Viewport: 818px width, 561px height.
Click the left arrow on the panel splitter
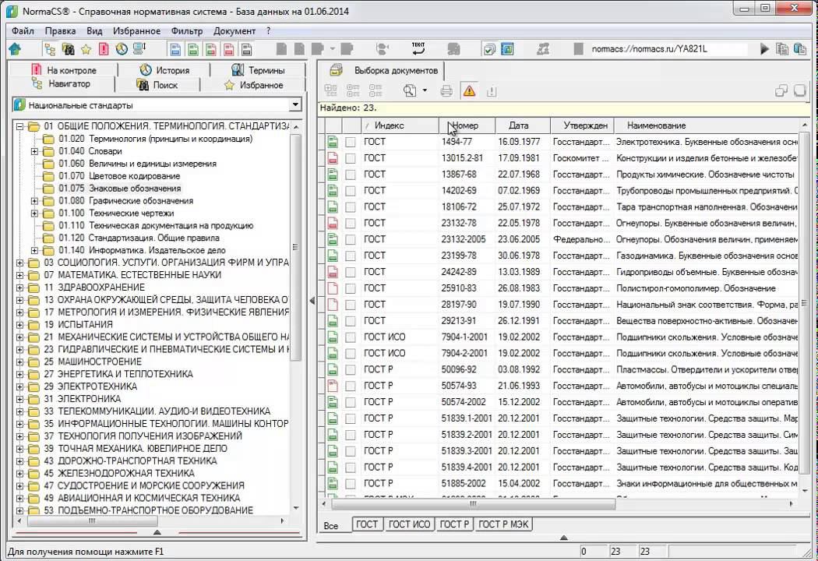(312, 301)
